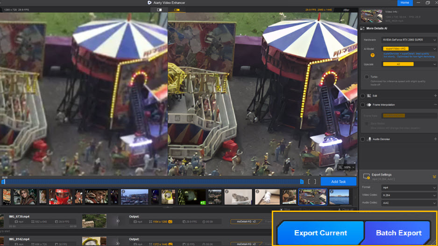This screenshot has height=246, width=438.
Task: Toggle the Edit section checkbox
Action: [362, 96]
